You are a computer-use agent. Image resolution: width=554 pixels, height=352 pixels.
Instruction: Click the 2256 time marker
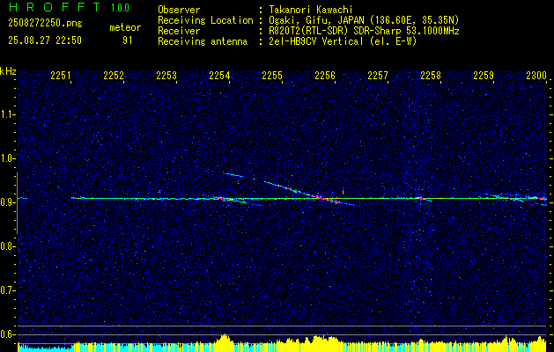coord(325,75)
